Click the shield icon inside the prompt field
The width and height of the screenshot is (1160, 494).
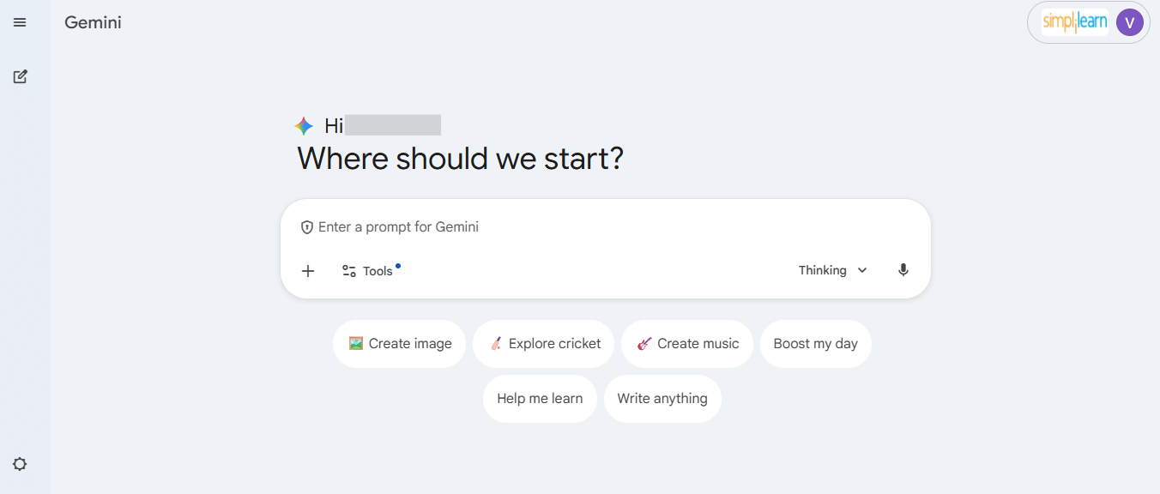point(307,226)
